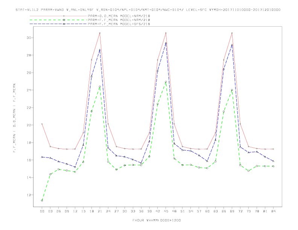
Task: Click the x-axis forecast hour label 45
Action: point(166,211)
